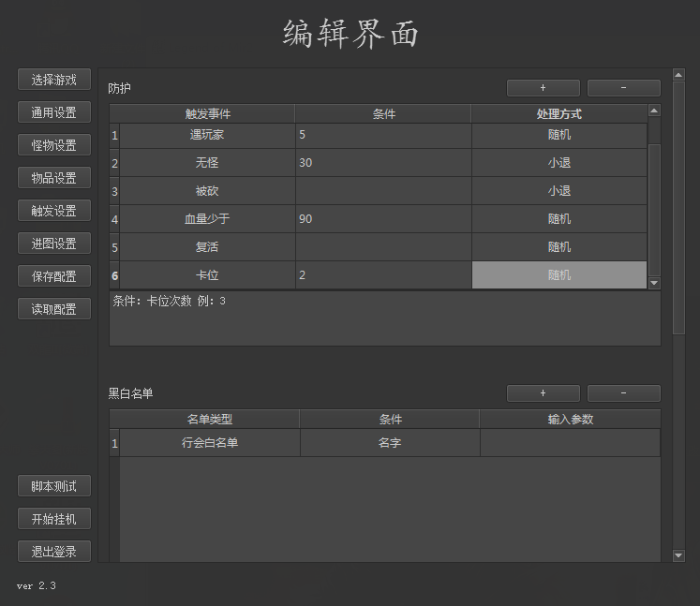This screenshot has width=700, height=606.
Task: Select row header 1 in 黑白名单 table
Action: 114,443
